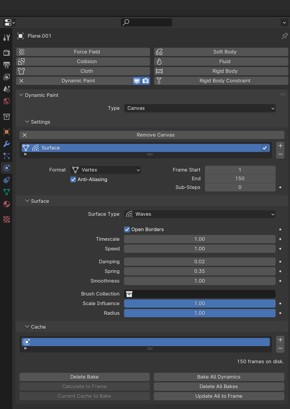Remove the selected cache with minus
The image size is (290, 409).
[x=280, y=349]
